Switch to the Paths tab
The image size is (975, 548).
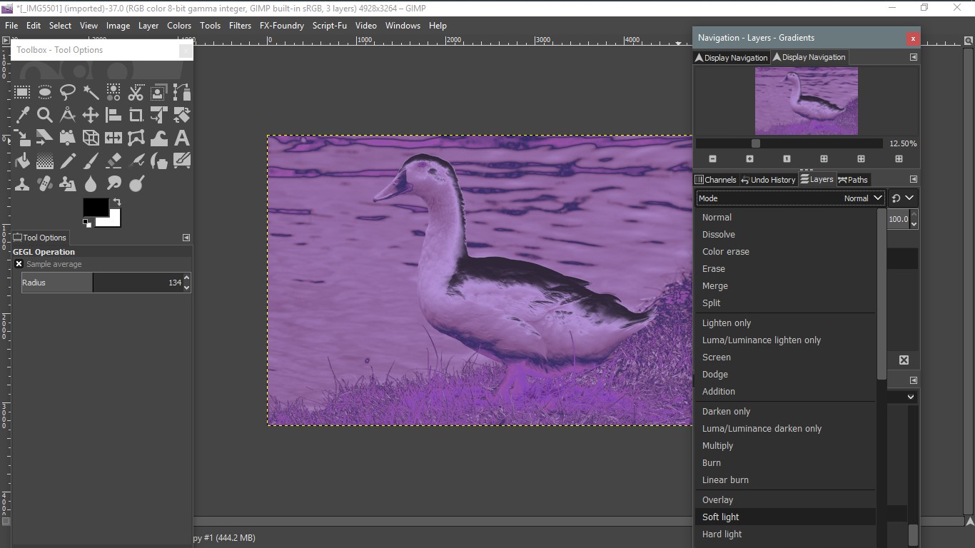point(852,180)
